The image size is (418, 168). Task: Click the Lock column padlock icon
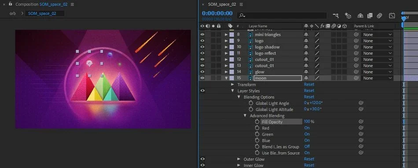pyautogui.click(x=219, y=26)
